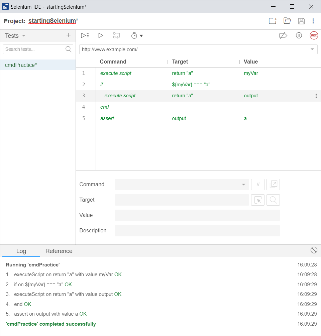Open project folder icon

(x=287, y=21)
